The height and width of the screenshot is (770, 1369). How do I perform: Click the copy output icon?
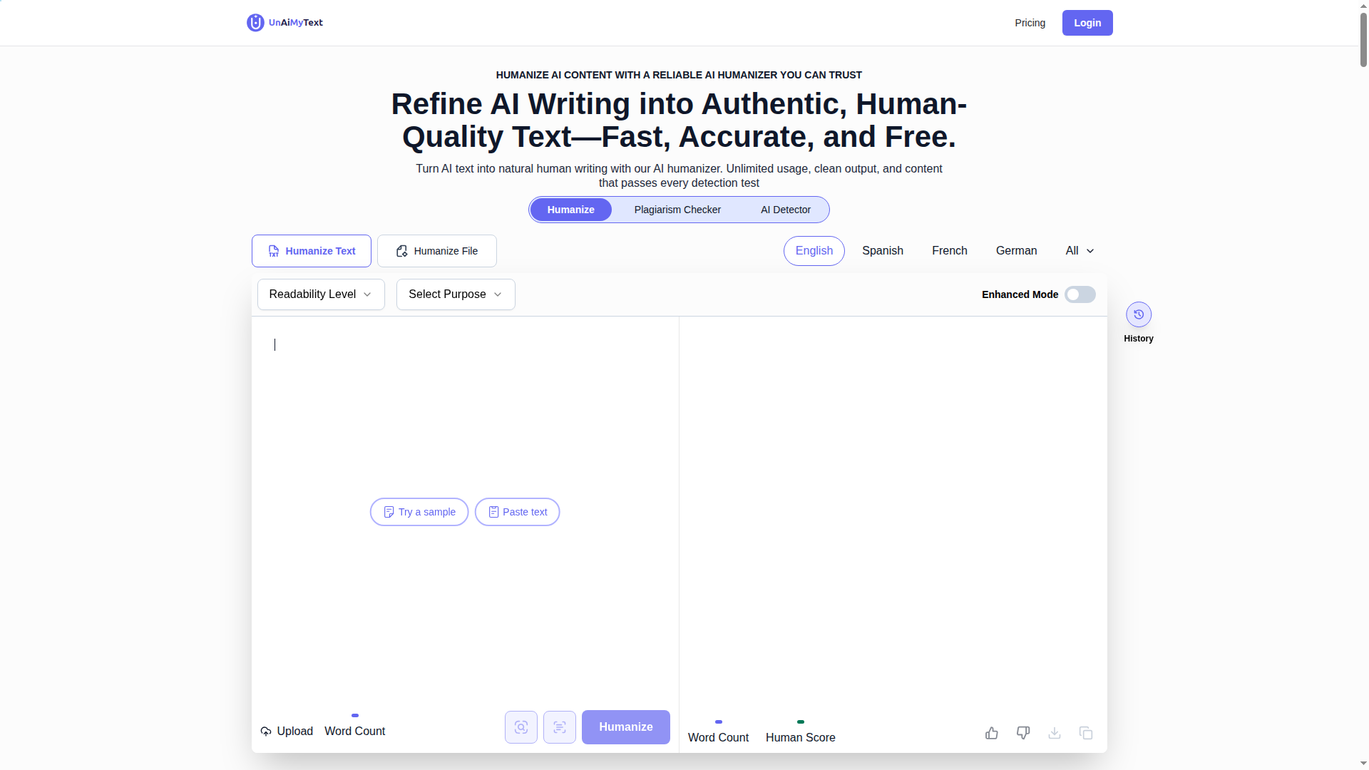tap(1085, 733)
